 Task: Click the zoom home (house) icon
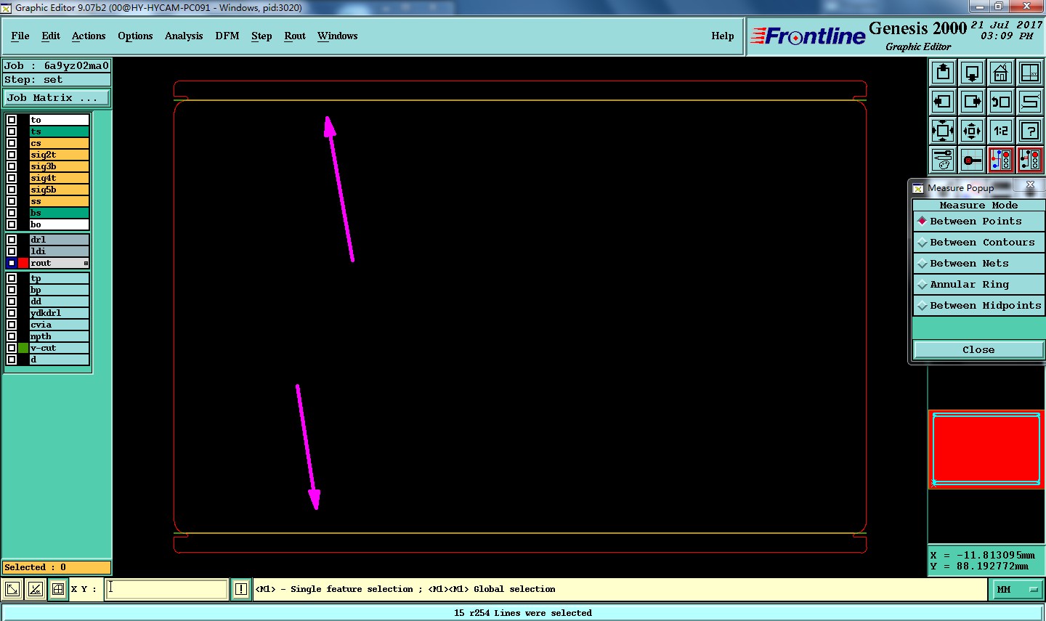[1001, 73]
